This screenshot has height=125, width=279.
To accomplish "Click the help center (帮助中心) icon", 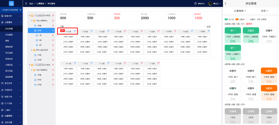I will click(x=196, y=4).
